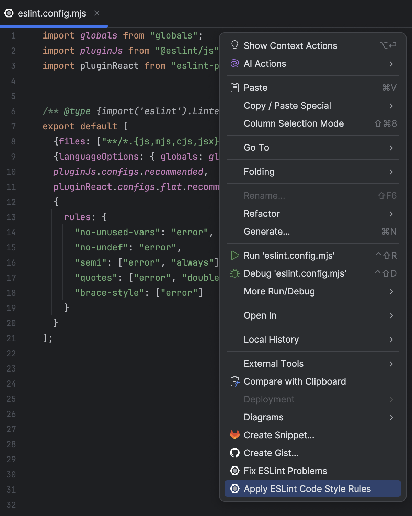The height and width of the screenshot is (516, 412).
Task: Select the Compare with Clipboard icon
Action: click(x=235, y=381)
